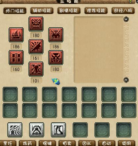Select the horned demon skill at level 180
This screenshot has height=146, width=138.
point(56,58)
